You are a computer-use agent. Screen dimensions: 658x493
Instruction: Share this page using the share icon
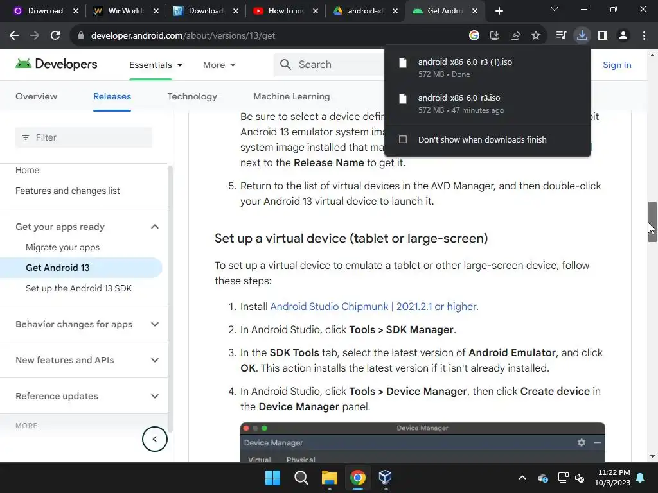(x=515, y=36)
